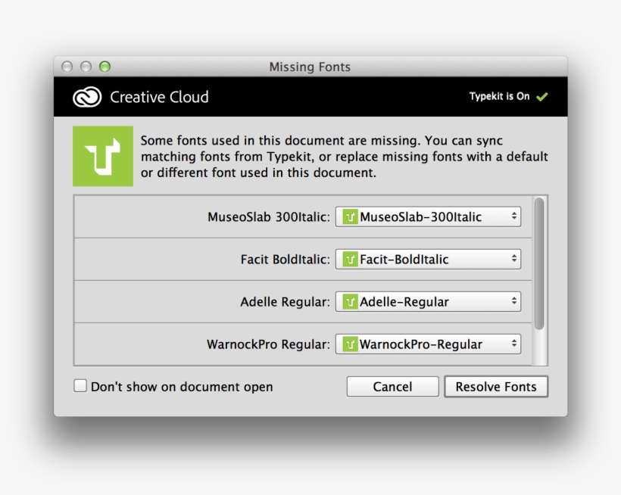Cancel the missing fonts dialog
Viewport: 621px width, 495px height.
pos(392,386)
